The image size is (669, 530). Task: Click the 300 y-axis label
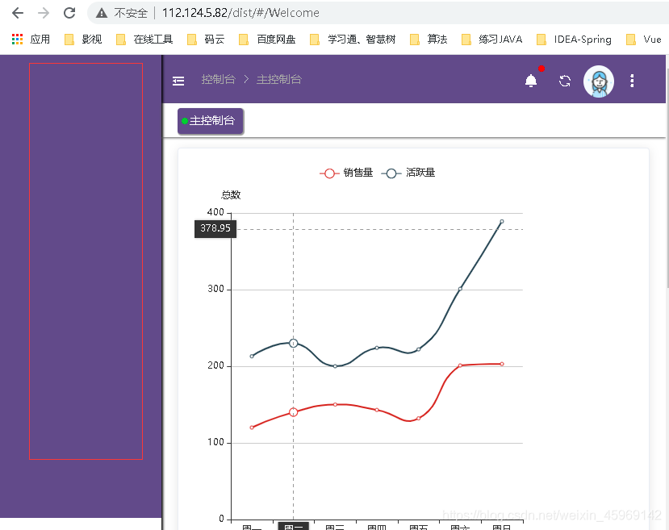point(215,289)
